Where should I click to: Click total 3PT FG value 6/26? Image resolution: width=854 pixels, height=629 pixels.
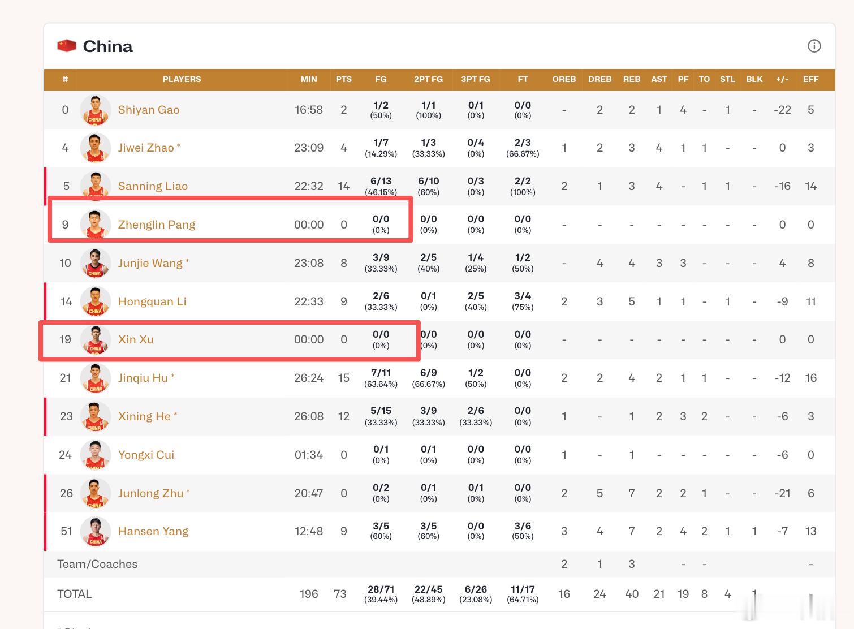tap(476, 589)
